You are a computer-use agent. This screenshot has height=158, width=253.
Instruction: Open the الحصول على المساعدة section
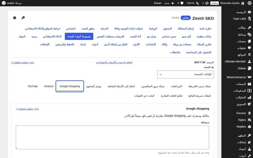[x=199, y=52]
